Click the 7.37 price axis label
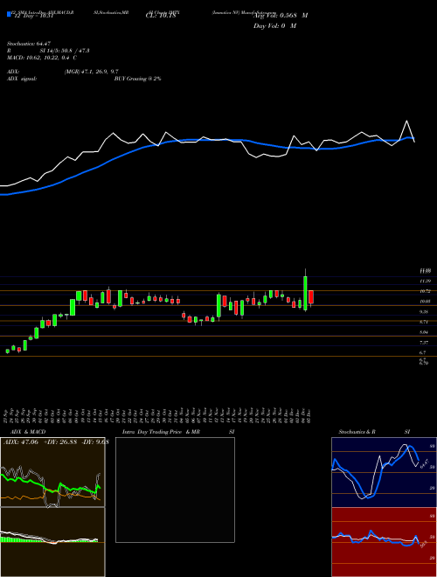This screenshot has height=577, width=437. coord(426,342)
